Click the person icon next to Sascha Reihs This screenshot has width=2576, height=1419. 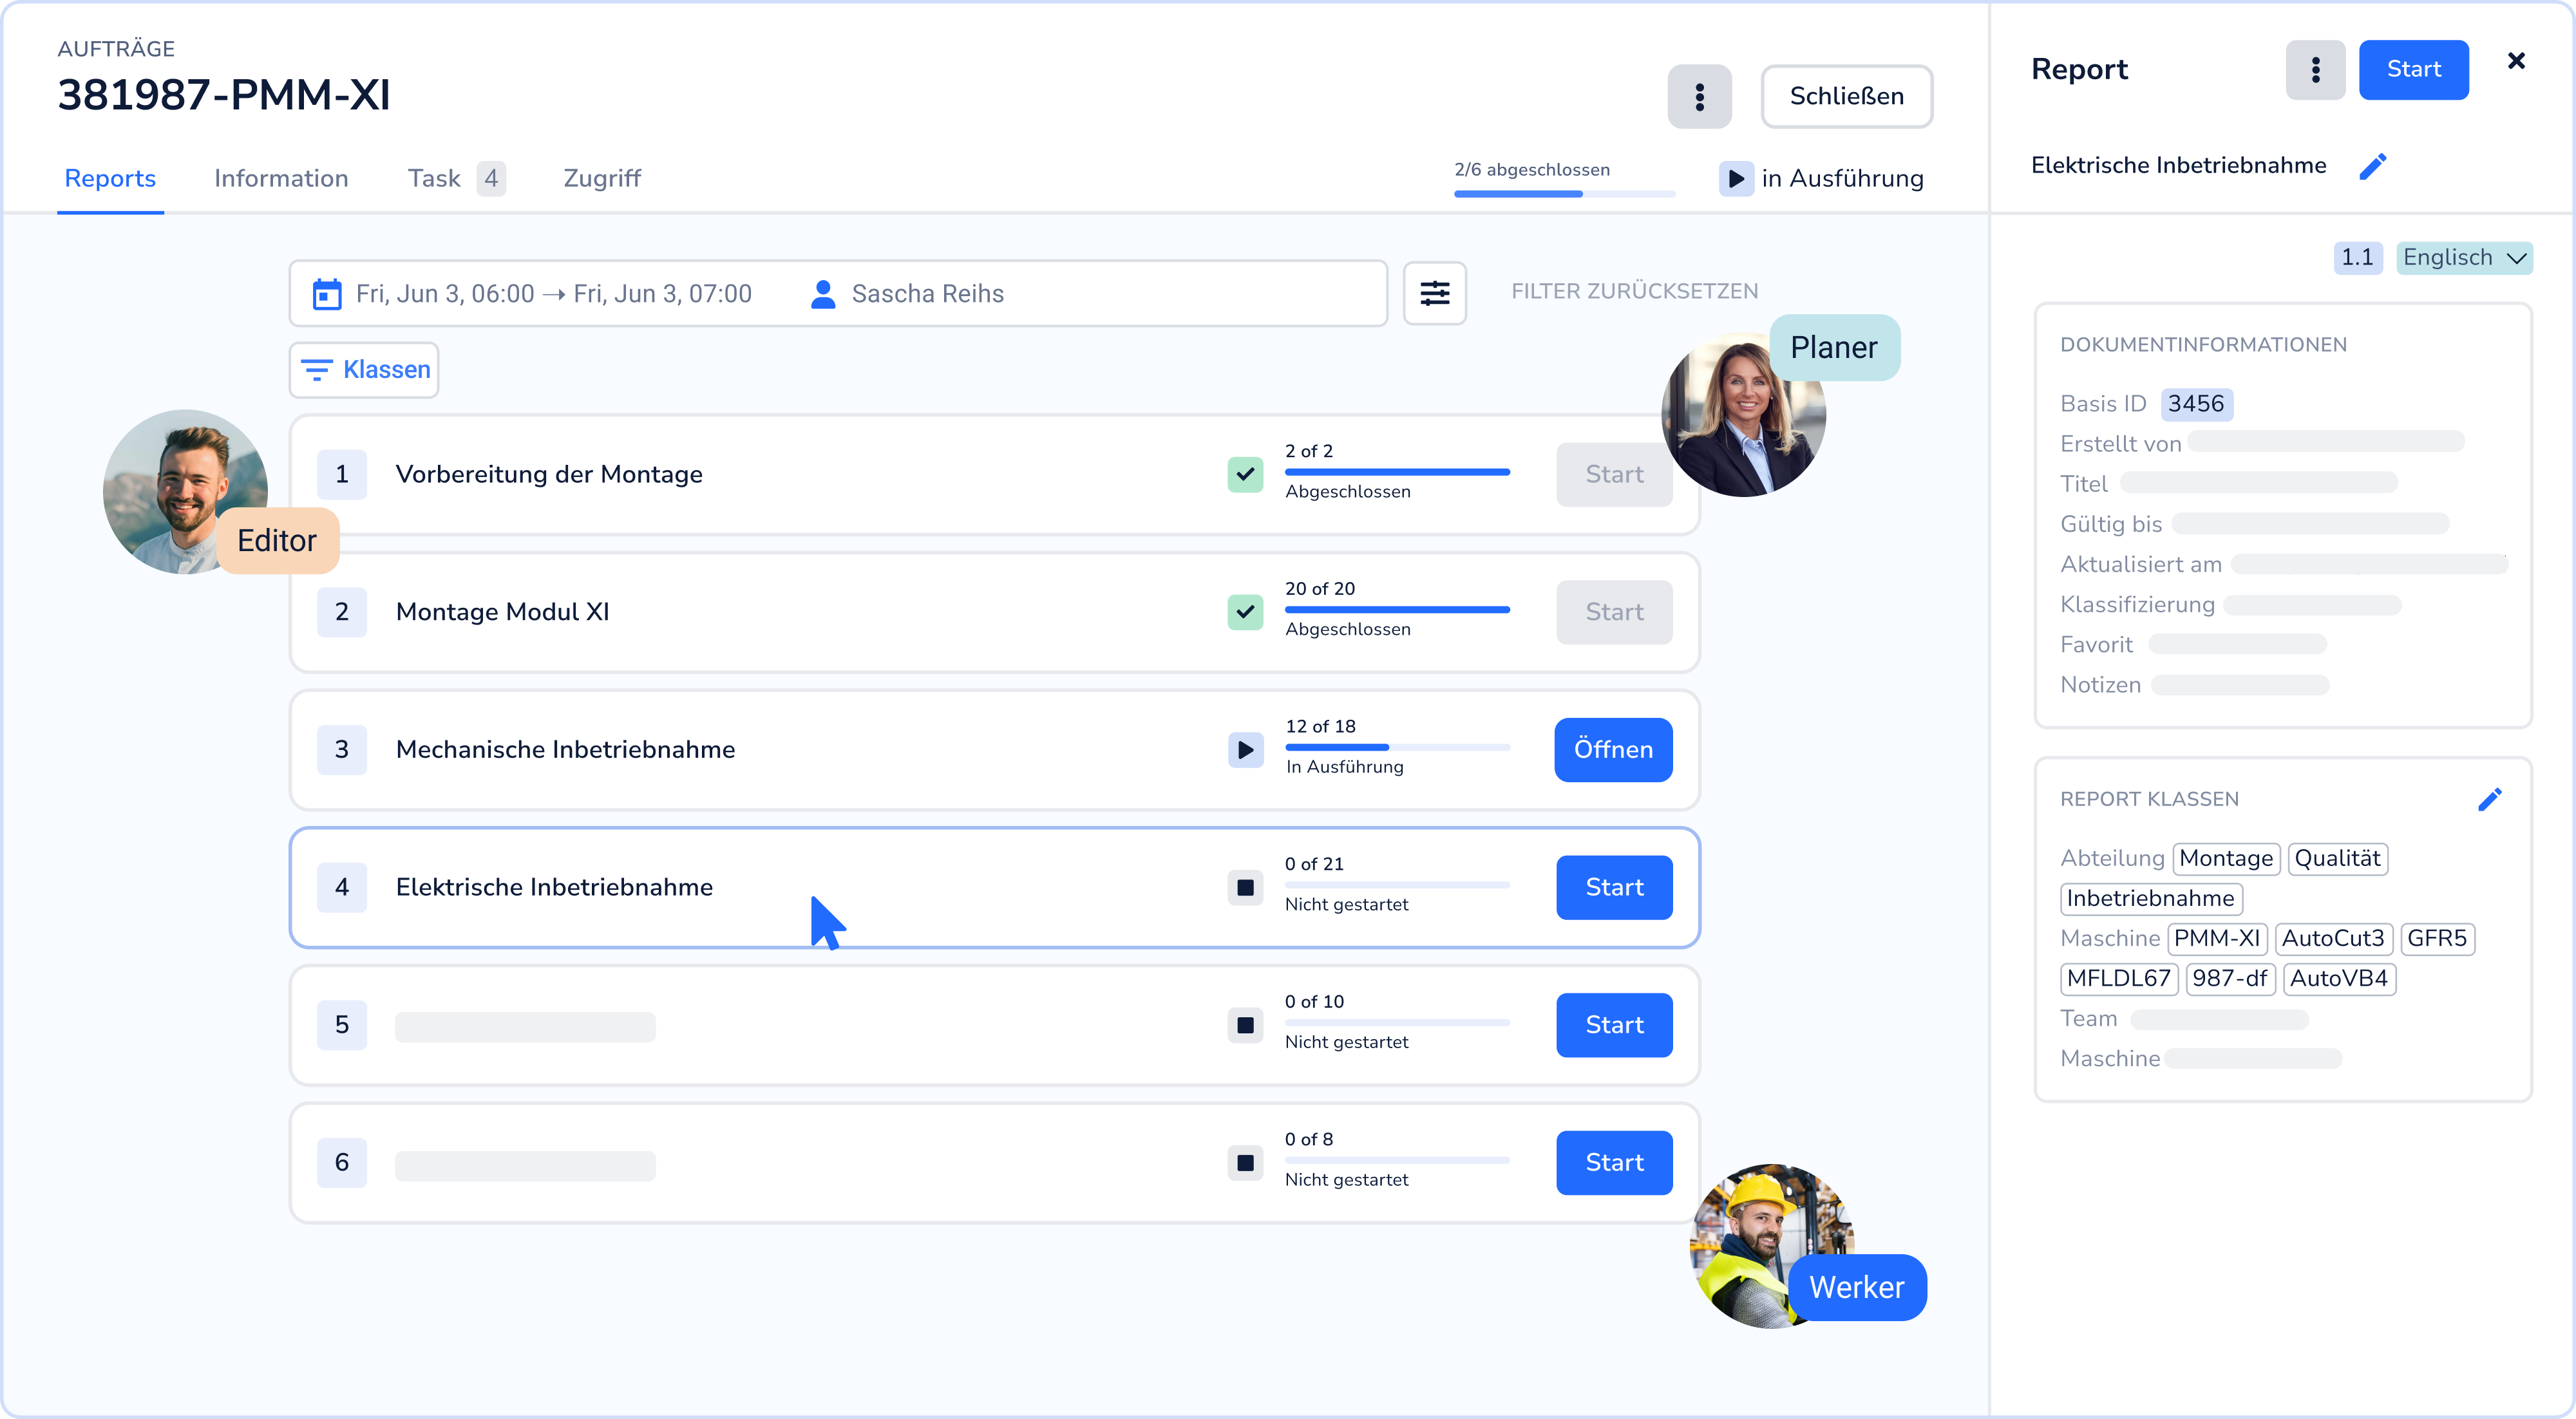click(823, 294)
